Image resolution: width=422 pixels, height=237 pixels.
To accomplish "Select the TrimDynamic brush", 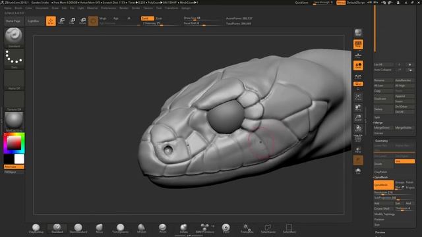I will pos(120,228).
